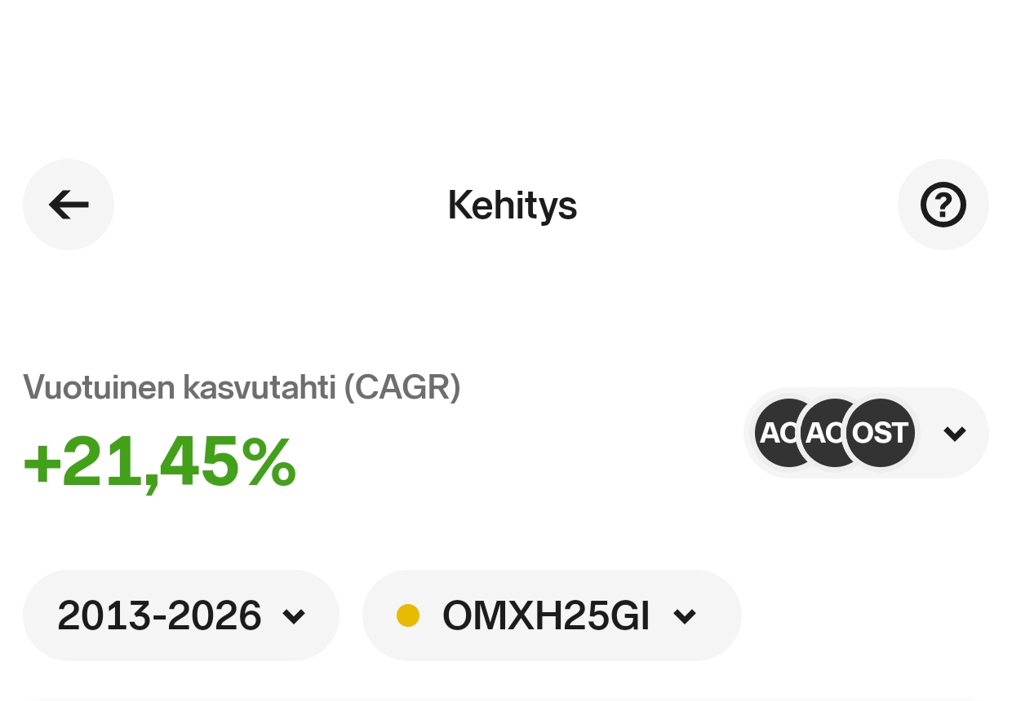Click the (CAGR) abbreviation text
Image resolution: width=1012 pixels, height=701 pixels.
coord(402,387)
